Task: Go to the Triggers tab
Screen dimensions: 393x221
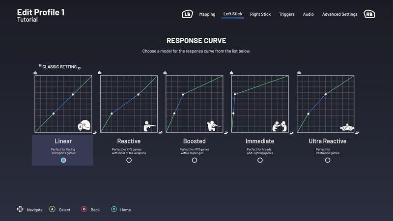Action: click(286, 14)
